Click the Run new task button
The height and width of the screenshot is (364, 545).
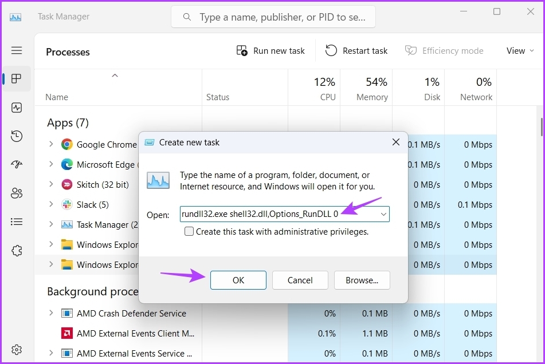coord(270,51)
